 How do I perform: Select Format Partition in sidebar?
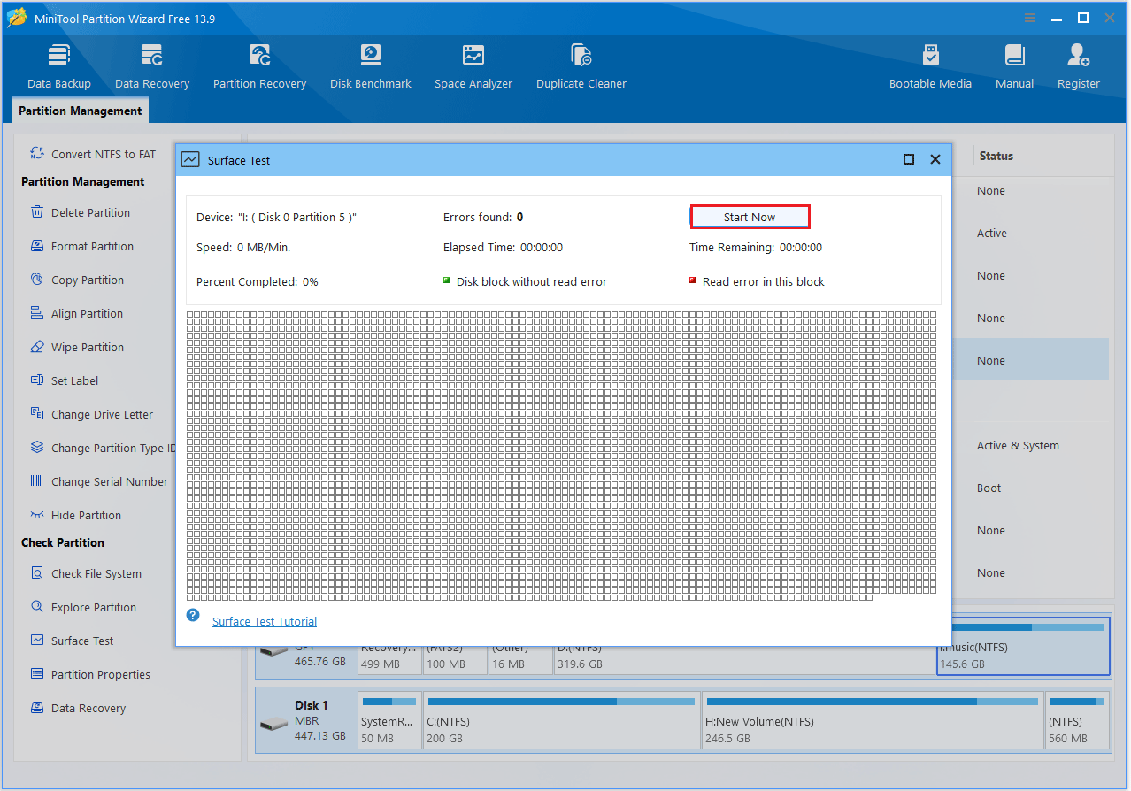tap(81, 246)
